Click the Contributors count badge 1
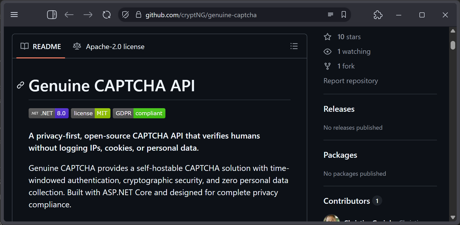Viewport: 460px width, 225px height. pos(377,201)
